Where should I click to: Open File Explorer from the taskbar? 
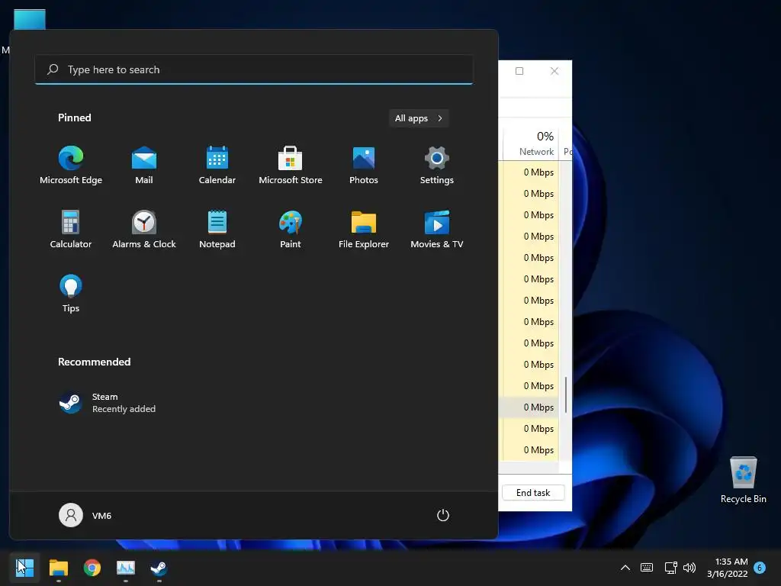tap(58, 568)
